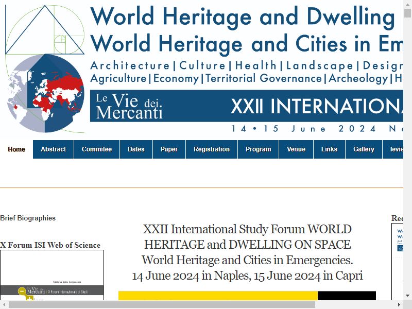Viewport: 412px width, 309px height.
Task: Click the vertical scrollbar up arrow
Action: [407, 4]
